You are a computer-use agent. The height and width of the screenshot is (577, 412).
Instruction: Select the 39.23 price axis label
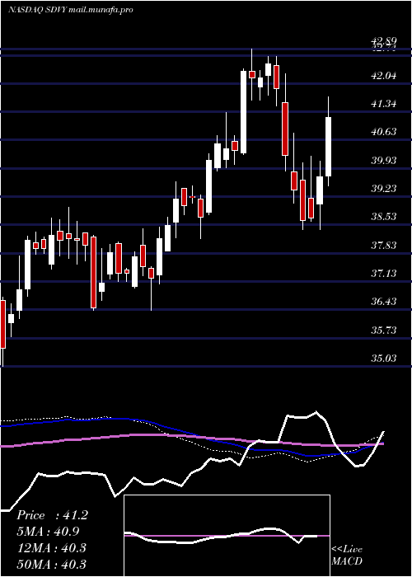coord(384,188)
